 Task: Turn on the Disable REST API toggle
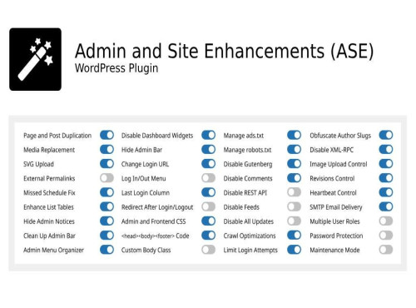click(295, 192)
